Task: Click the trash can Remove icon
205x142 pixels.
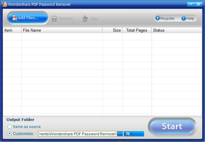Action: pyautogui.click(x=54, y=19)
